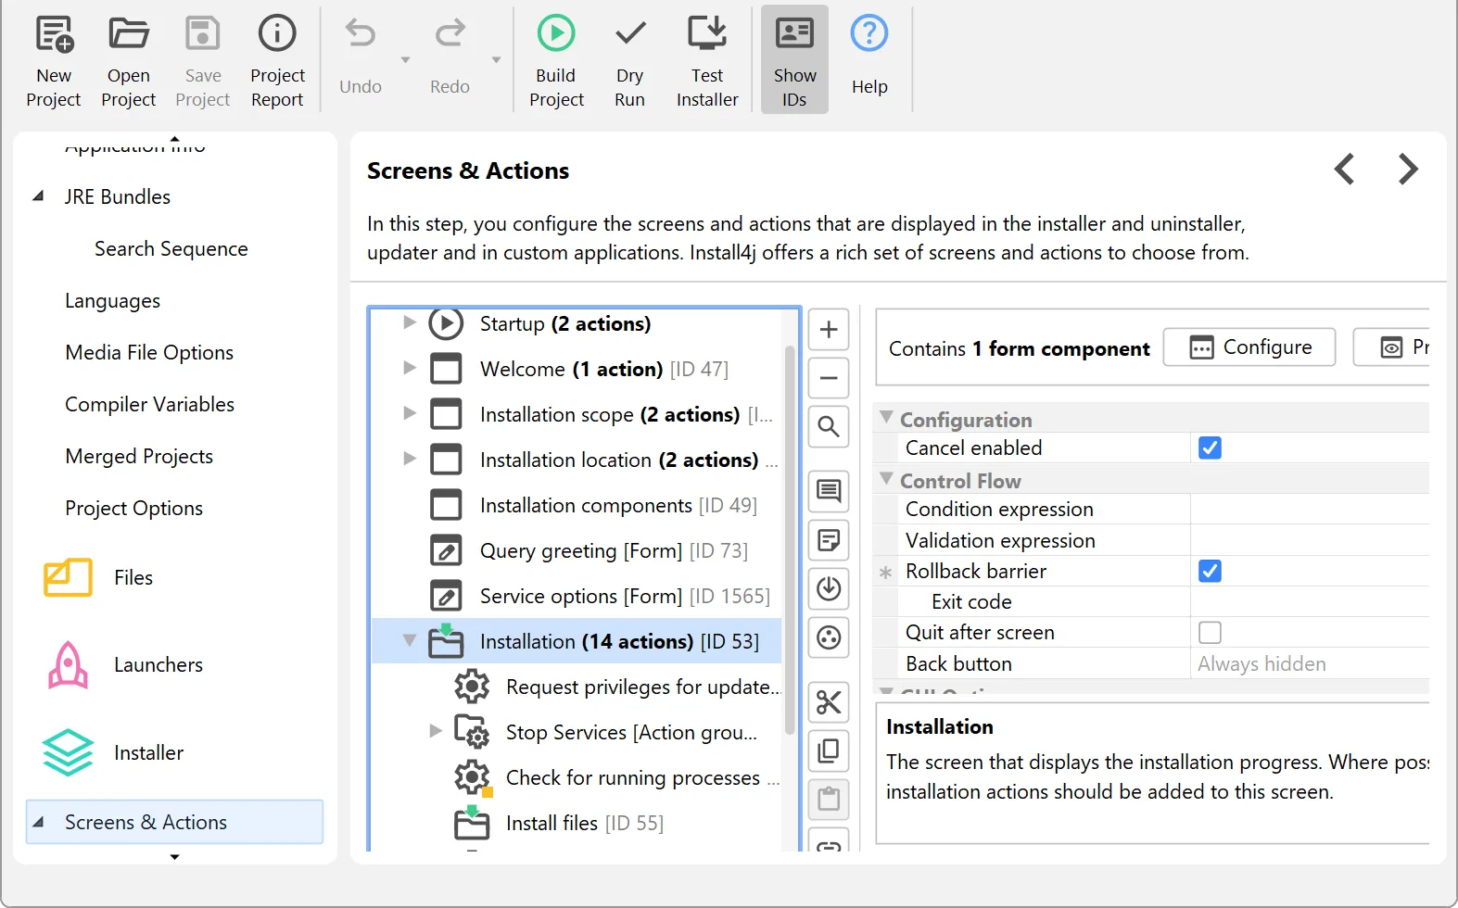Viewport: 1458px width, 908px height.
Task: Open the Installer section
Action: pos(115,752)
